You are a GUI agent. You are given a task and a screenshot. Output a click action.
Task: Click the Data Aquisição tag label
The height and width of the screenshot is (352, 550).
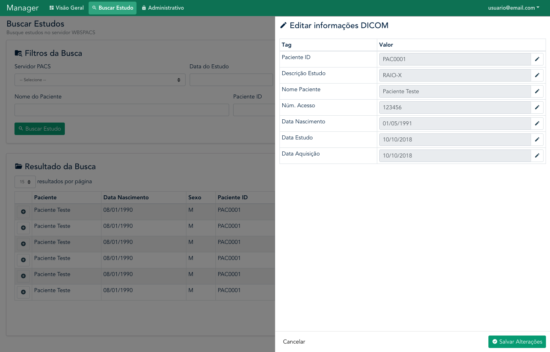[x=301, y=153]
